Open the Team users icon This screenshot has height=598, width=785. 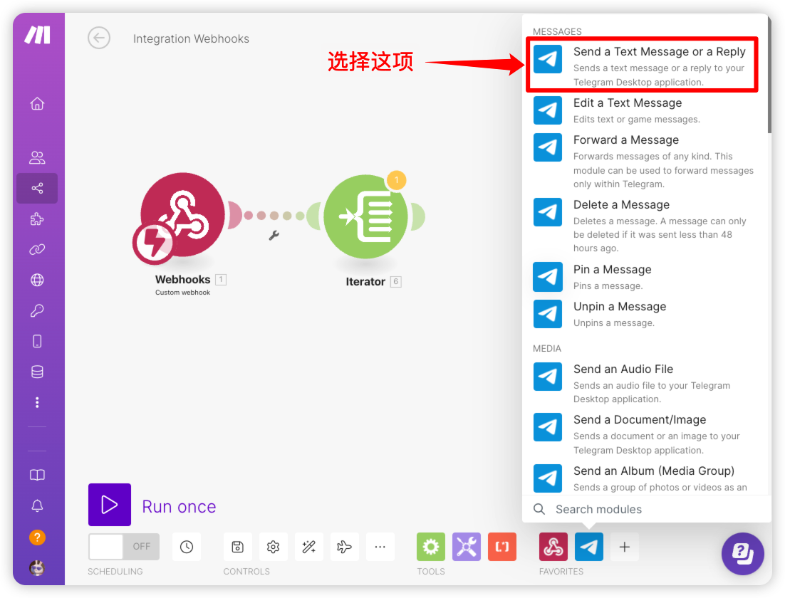pos(37,157)
